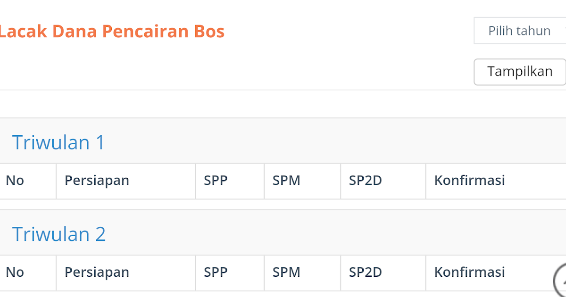Click the Persiapan column header in Triwulan 1
Screen dimensions: 566x297
[97, 181]
